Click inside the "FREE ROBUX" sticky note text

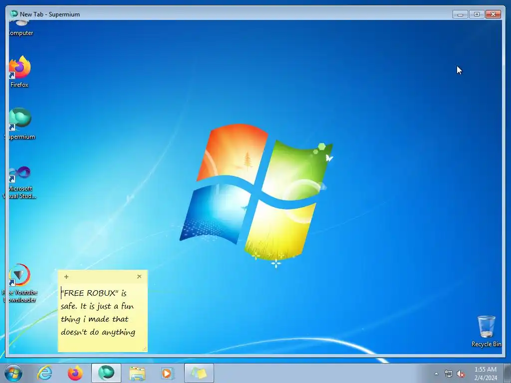[x=98, y=312]
